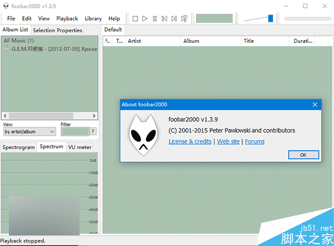Start playback with the Play button
This screenshot has height=246, width=334.
(x=145, y=19)
